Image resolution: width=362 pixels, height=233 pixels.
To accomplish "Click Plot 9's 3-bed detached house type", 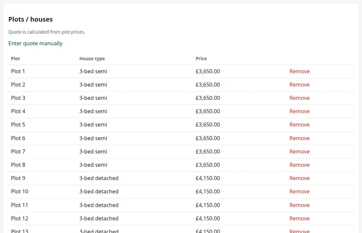I will (99, 178).
